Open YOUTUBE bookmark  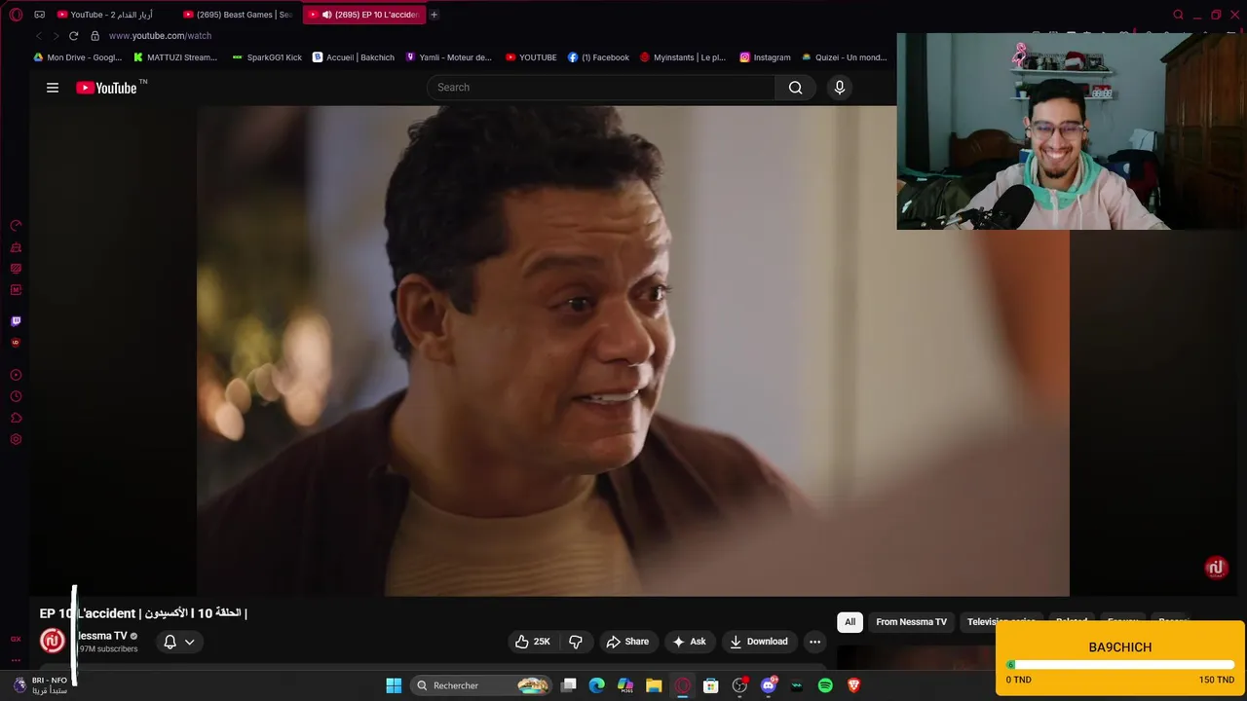531,57
